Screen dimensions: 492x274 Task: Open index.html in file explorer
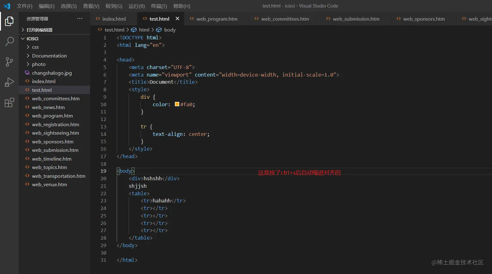(54, 81)
